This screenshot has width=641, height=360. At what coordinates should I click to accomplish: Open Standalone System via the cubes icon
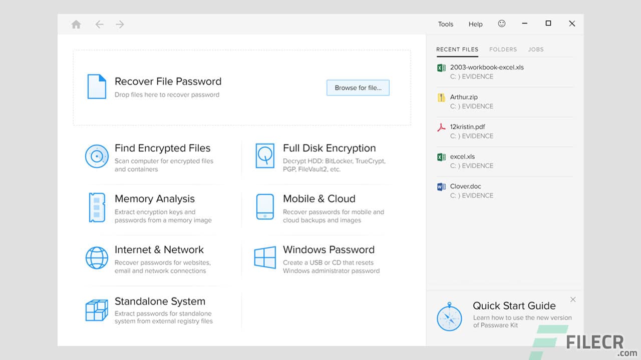click(97, 310)
